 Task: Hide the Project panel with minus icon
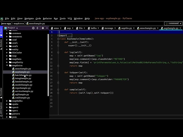tap(47, 28)
